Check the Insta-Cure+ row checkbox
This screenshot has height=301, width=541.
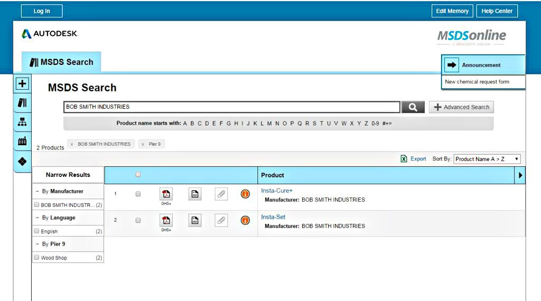(x=138, y=194)
